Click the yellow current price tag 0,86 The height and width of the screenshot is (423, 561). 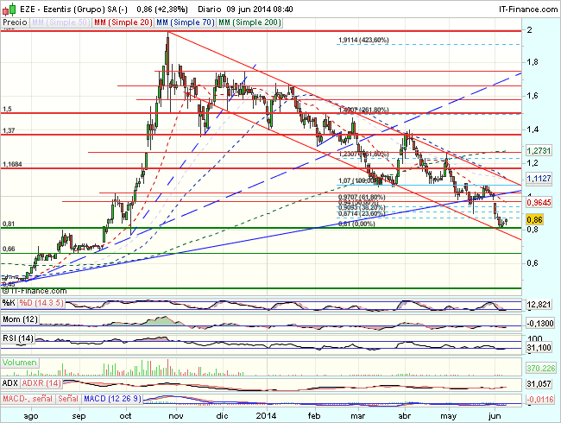tap(533, 220)
